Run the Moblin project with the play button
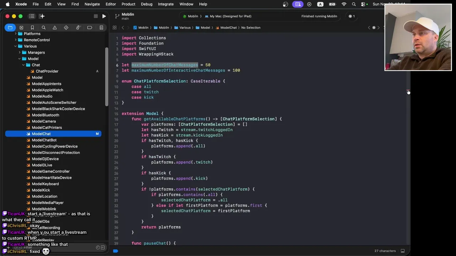This screenshot has height=256, width=456. 104,16
